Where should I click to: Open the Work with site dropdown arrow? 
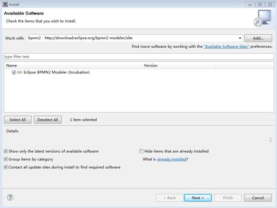[x=240, y=38]
